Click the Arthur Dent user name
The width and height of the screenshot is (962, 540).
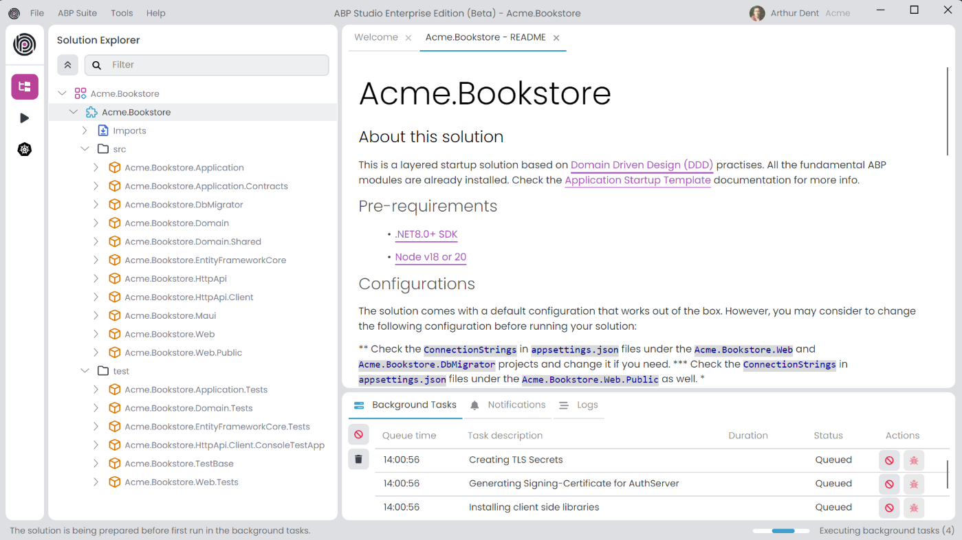point(795,13)
